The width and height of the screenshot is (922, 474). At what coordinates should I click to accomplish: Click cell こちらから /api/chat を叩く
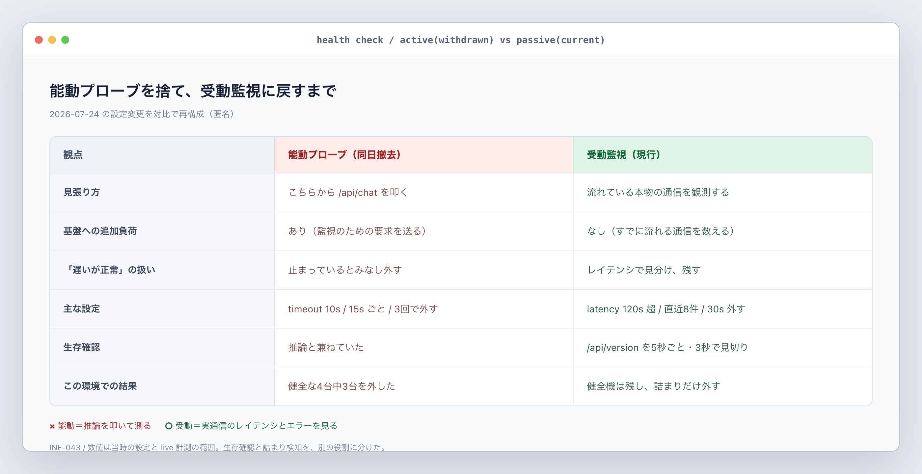(424, 193)
